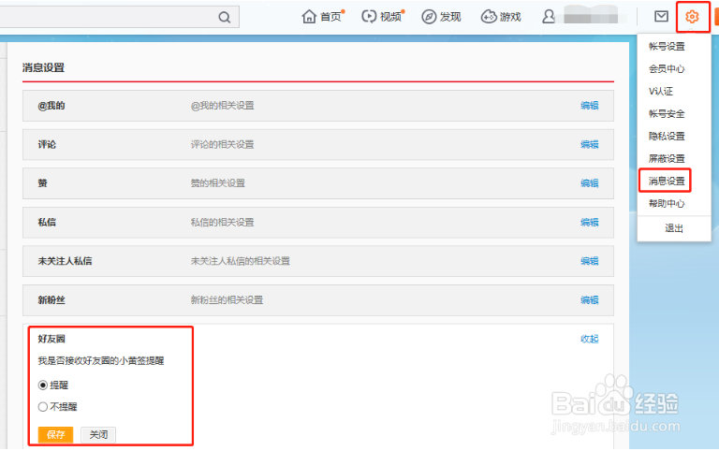Click the search magnifier icon
This screenshot has width=719, height=451.
pyautogui.click(x=225, y=18)
